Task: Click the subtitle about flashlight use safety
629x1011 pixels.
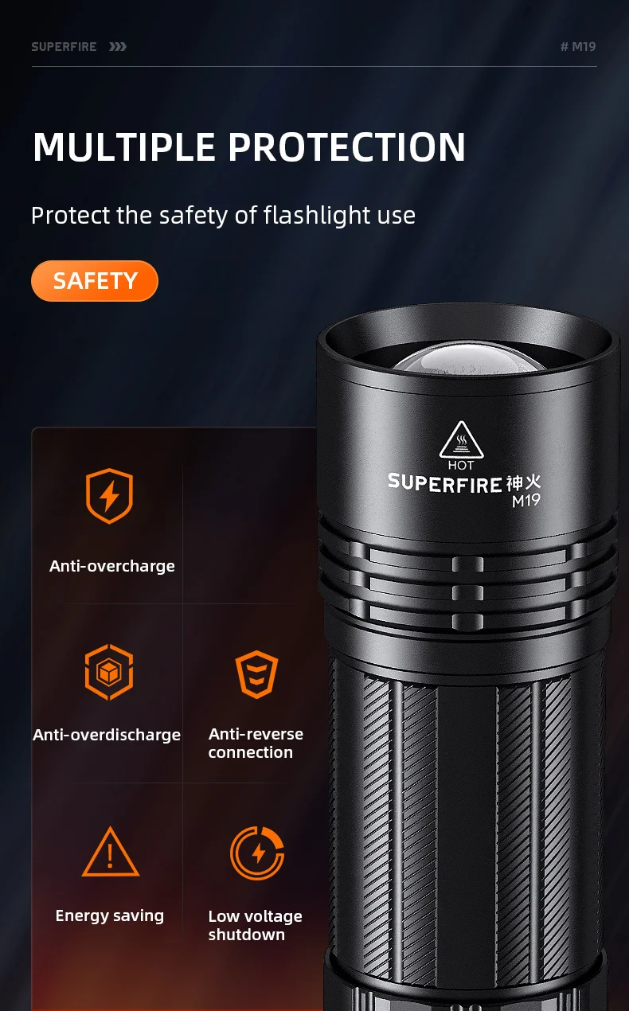Action: pos(223,215)
